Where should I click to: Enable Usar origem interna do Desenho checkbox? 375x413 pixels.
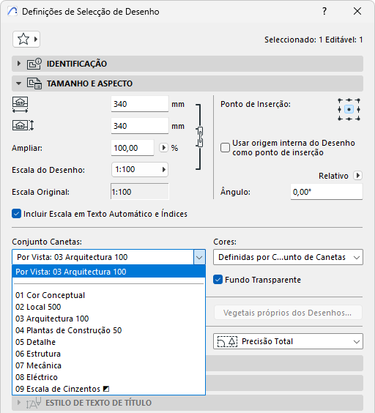[x=225, y=147]
